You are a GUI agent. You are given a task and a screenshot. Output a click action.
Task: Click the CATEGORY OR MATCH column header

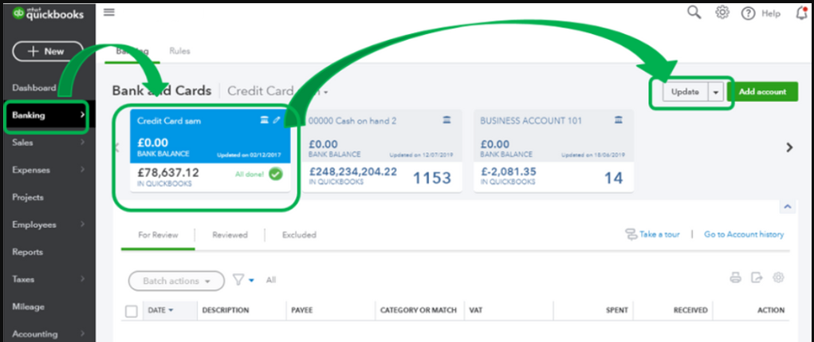point(419,310)
